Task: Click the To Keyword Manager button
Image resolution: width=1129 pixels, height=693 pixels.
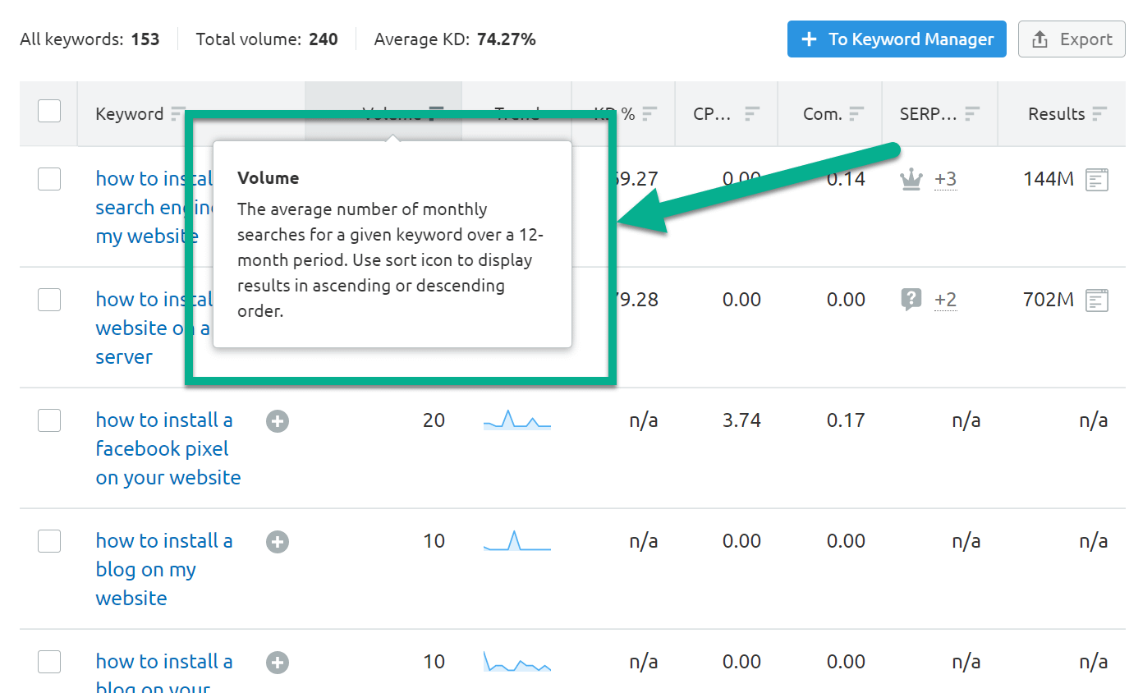Action: click(897, 39)
